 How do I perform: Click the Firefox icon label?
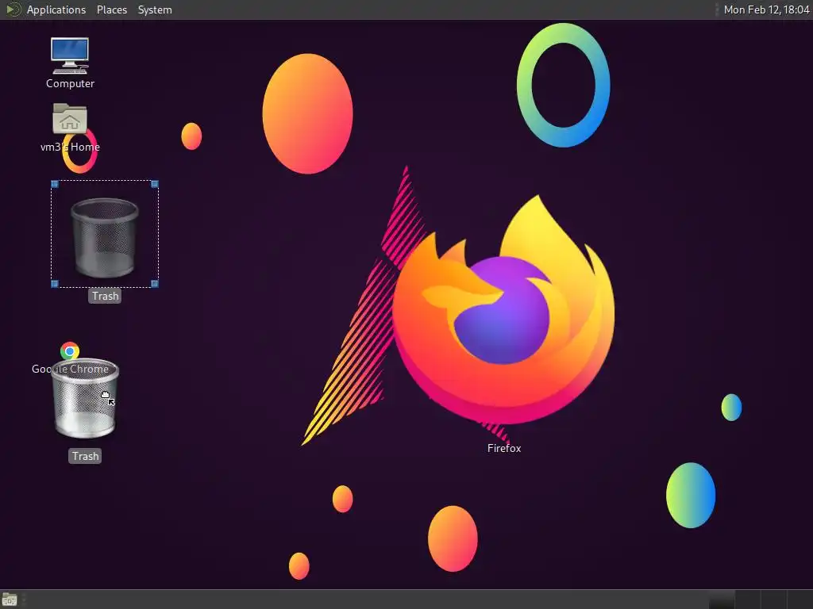click(x=504, y=449)
